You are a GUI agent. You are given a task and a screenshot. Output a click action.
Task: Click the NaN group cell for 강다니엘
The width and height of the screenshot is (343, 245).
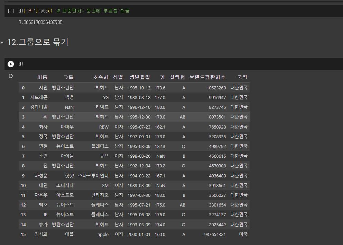69,107
